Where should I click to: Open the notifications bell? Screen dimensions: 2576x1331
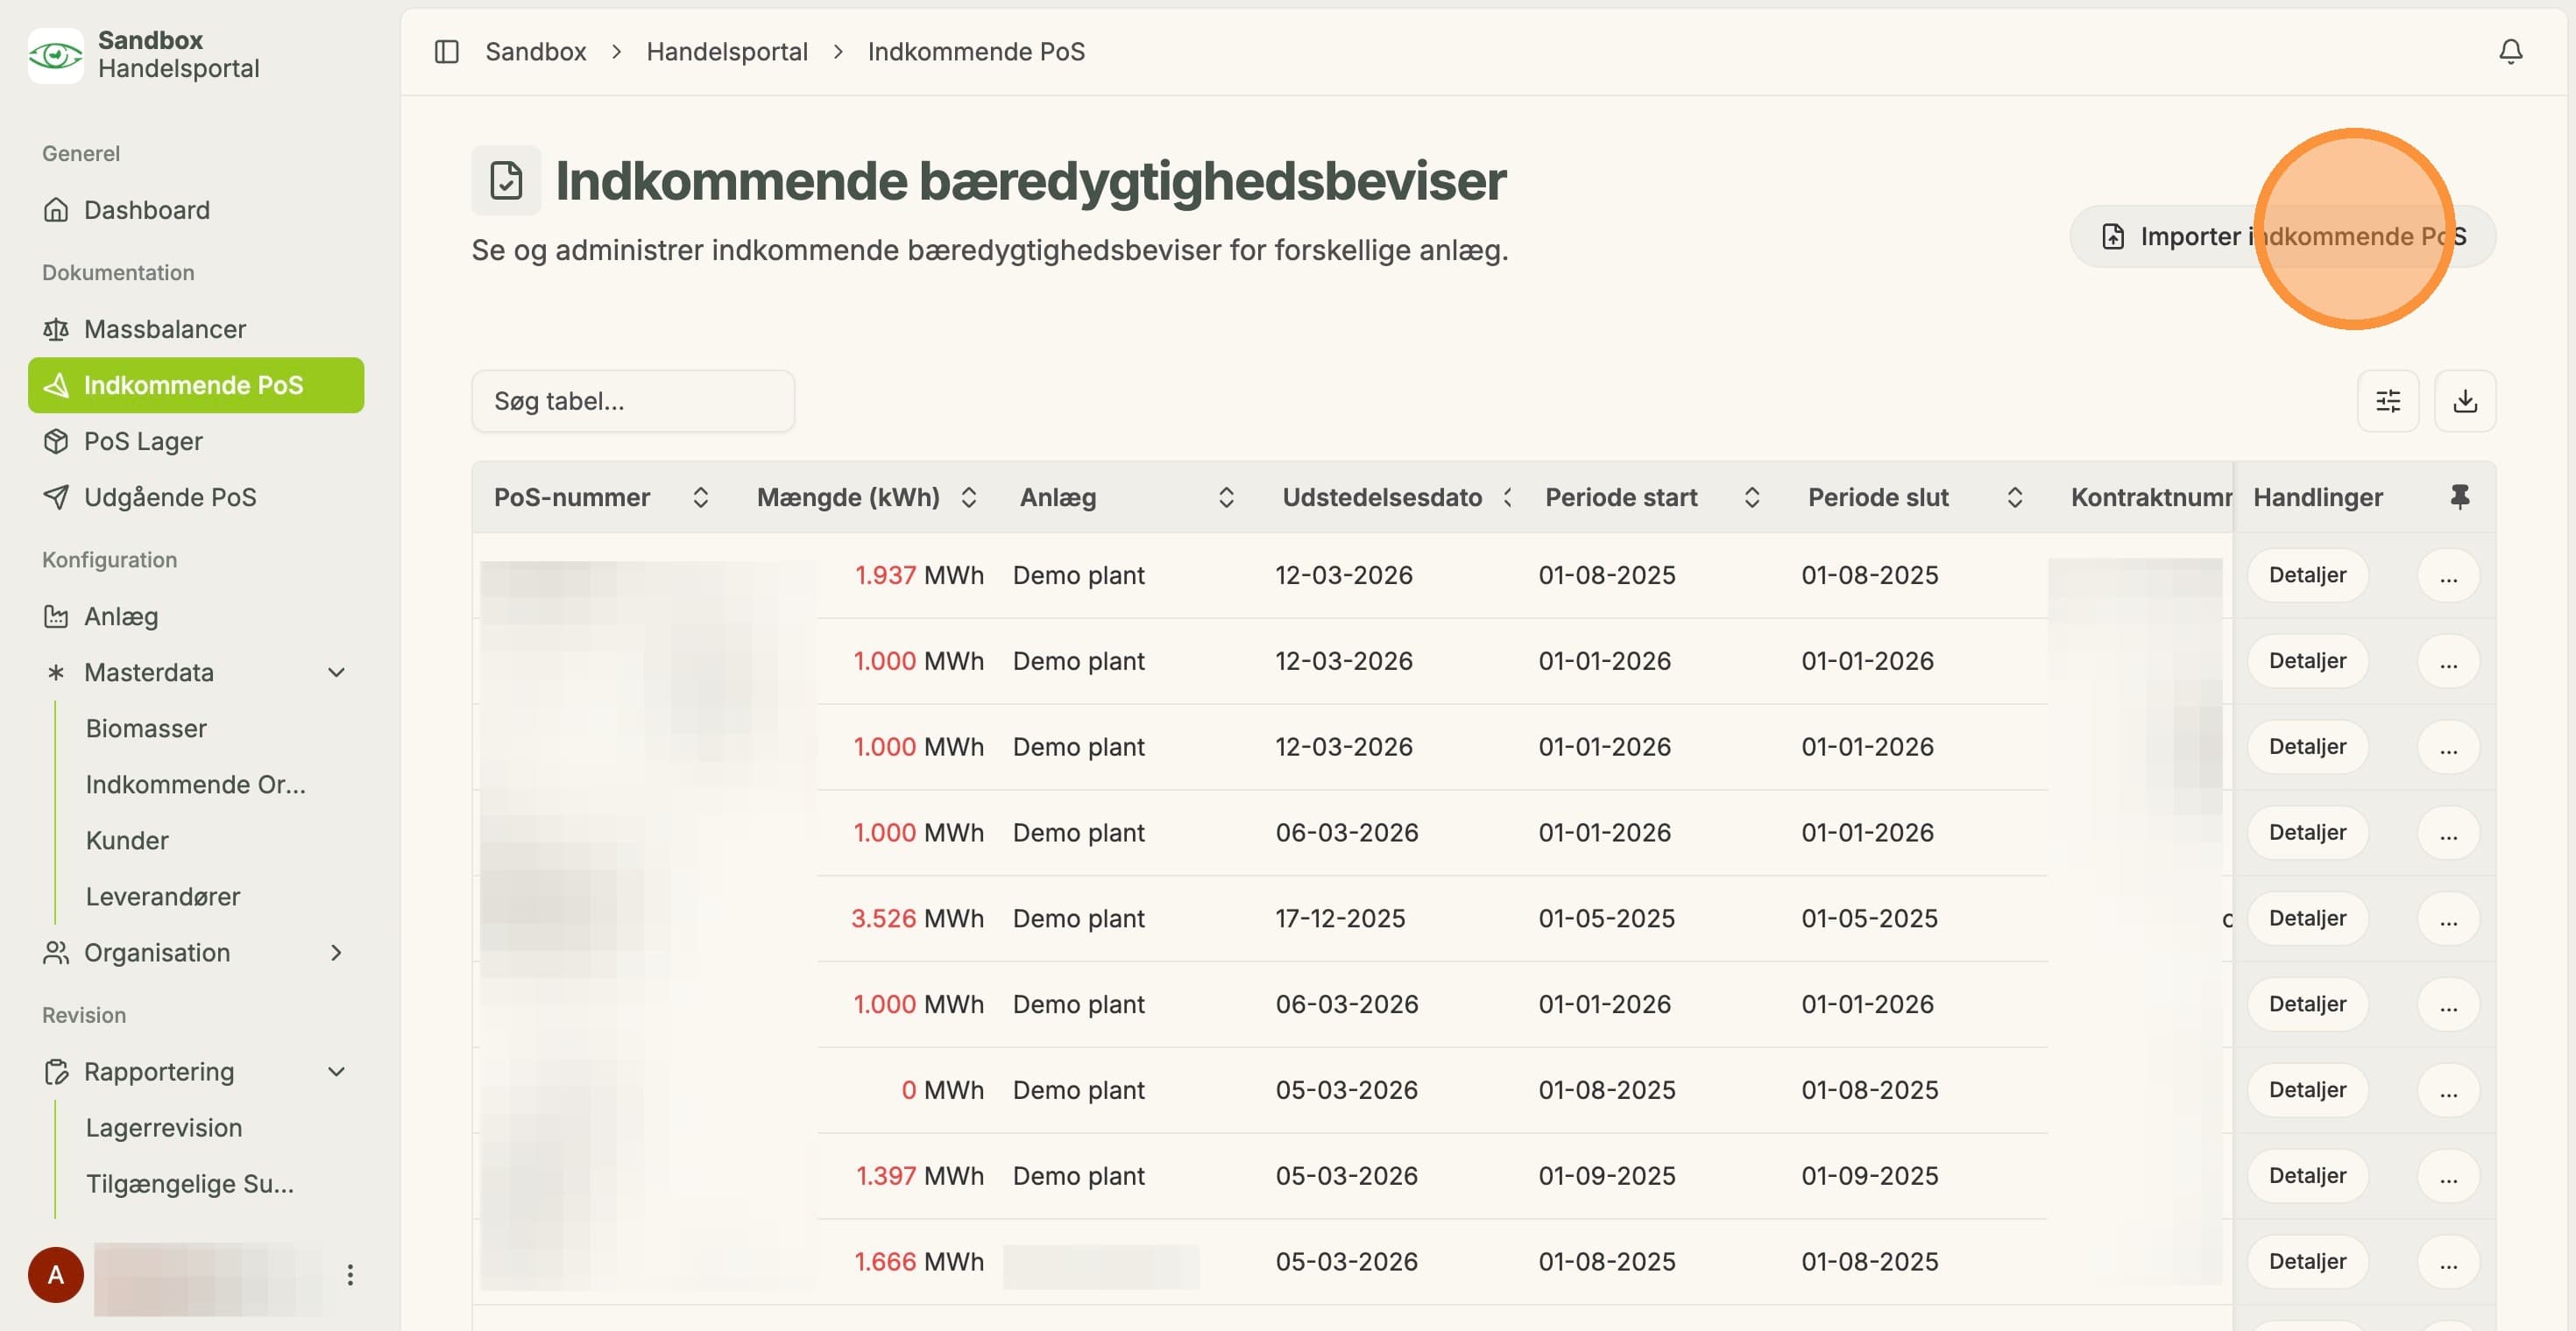2510,51
